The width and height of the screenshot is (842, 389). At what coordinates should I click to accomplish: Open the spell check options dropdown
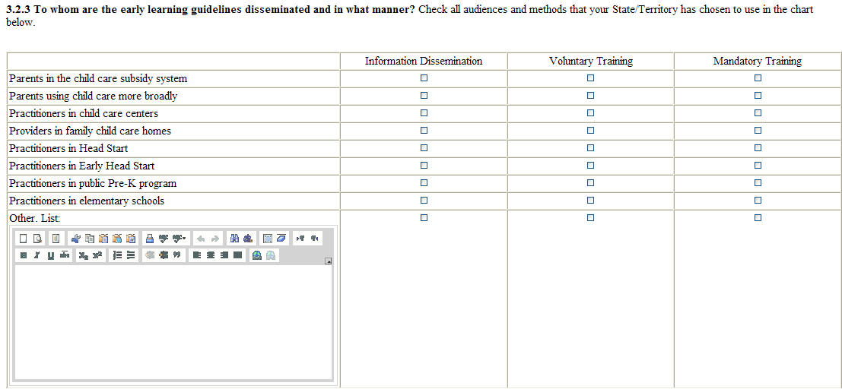tap(180, 239)
